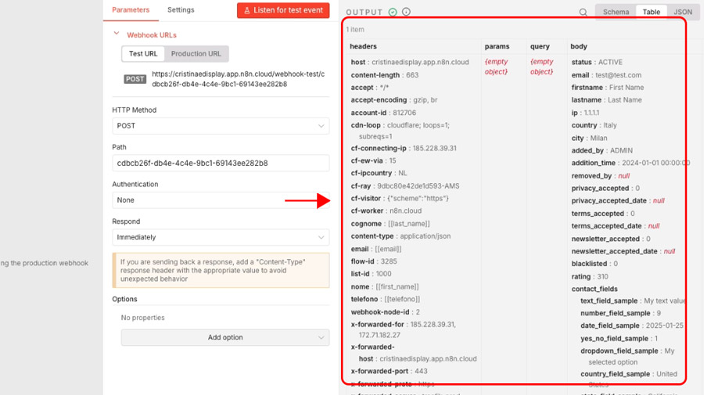This screenshot has height=395, width=704.
Task: Click the Listen for test event button
Action: click(283, 10)
